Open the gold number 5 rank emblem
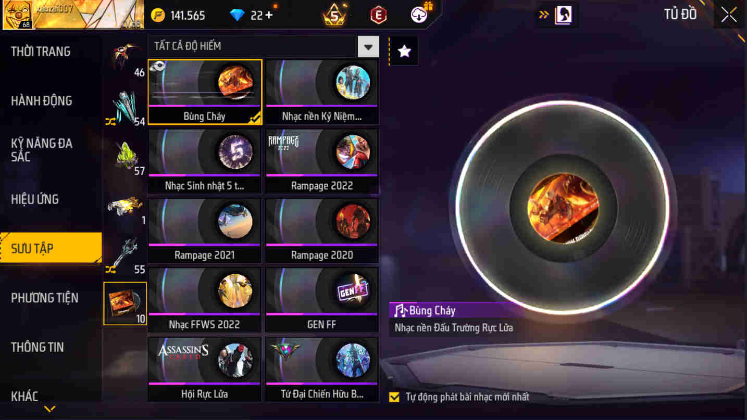The height and width of the screenshot is (420, 747). pos(334,15)
